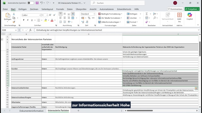Toggle bold F formatting
The image size is (202, 113).
pos(24,20)
